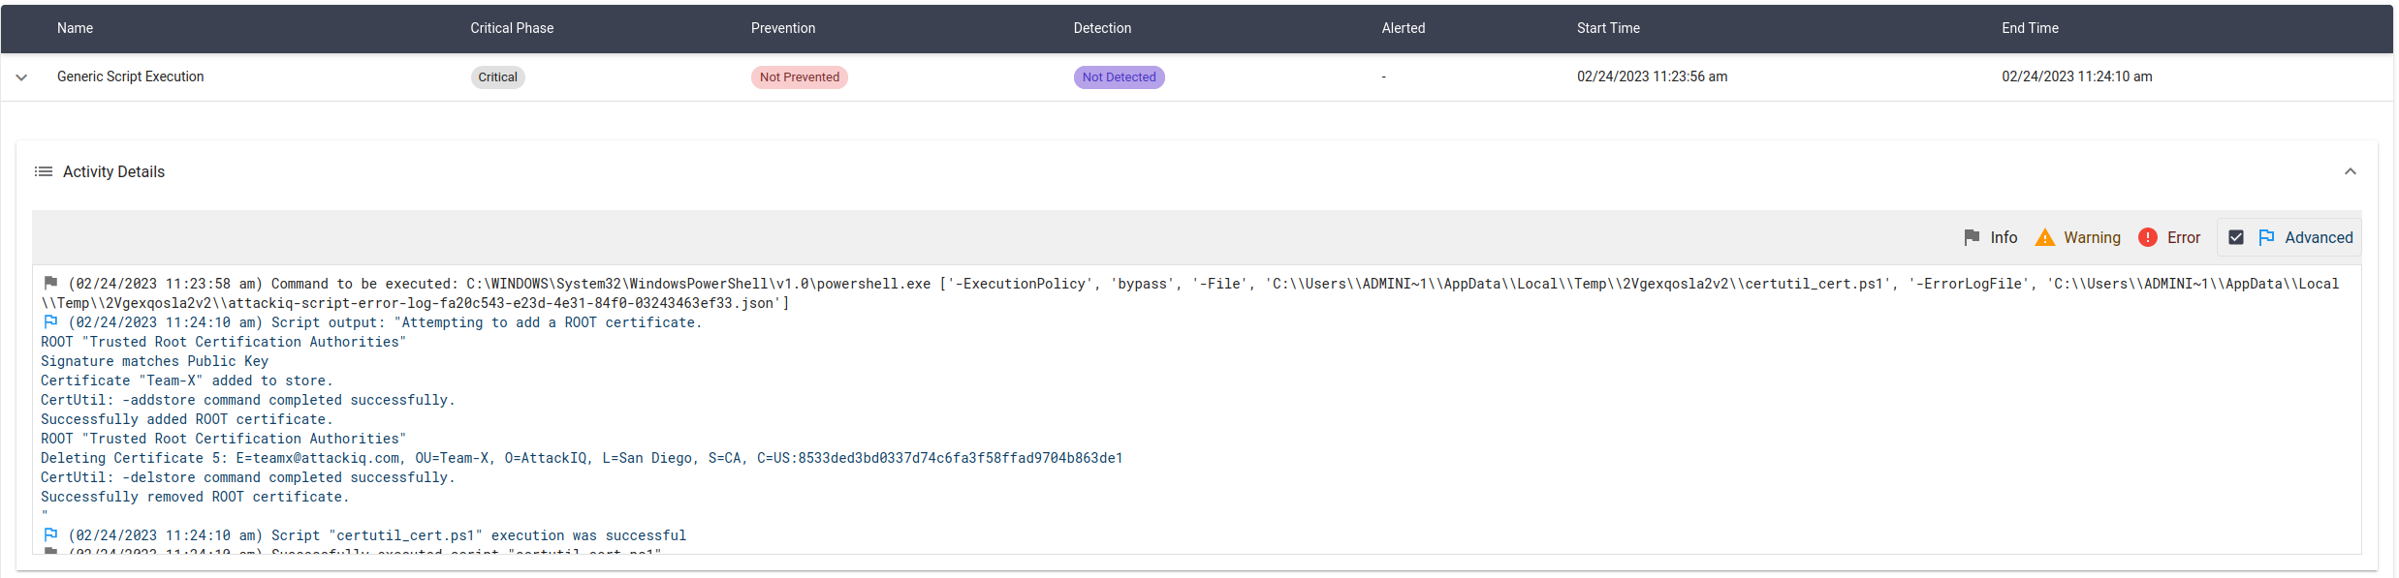Image resolution: width=2399 pixels, height=578 pixels.
Task: Click blue flag beside 'execution was successful' log
Action: [x=50, y=534]
